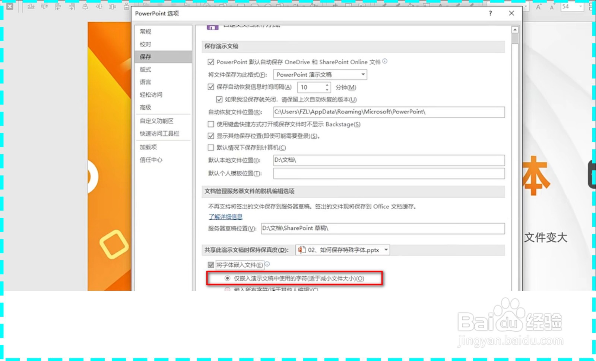
Task: Select 常规 in options sidebar
Action: (x=163, y=32)
